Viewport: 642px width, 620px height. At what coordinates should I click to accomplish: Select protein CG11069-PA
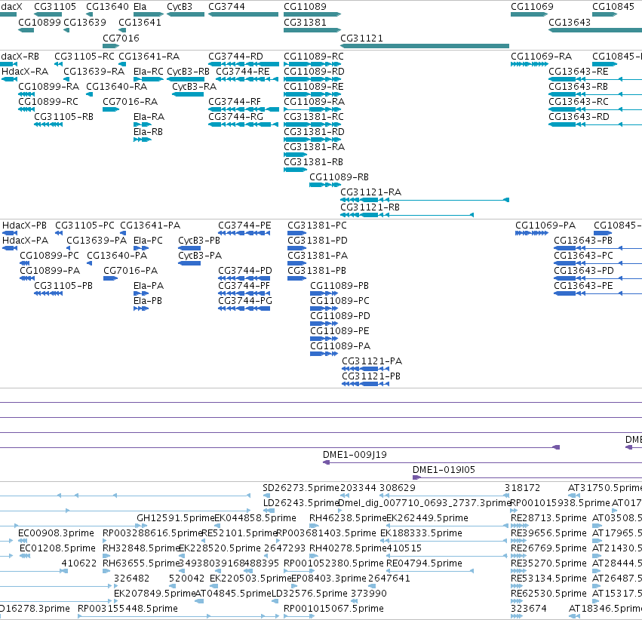pos(531,233)
